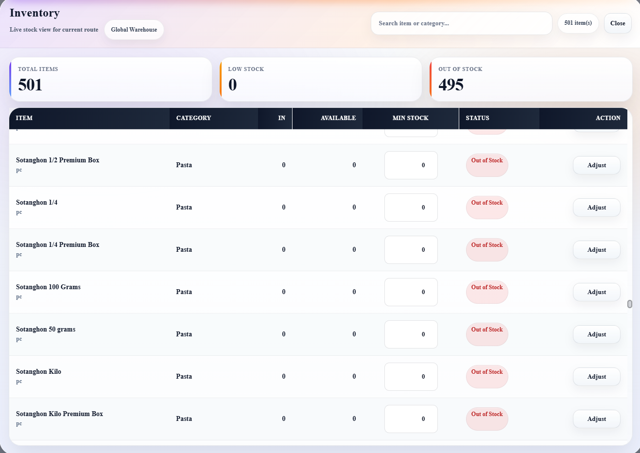The image size is (640, 453).
Task: Select item name Sotanghon 50 grams
Action: point(46,330)
